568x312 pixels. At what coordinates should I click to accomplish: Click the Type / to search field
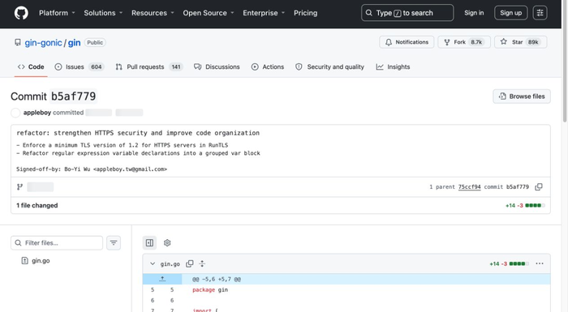pos(407,13)
